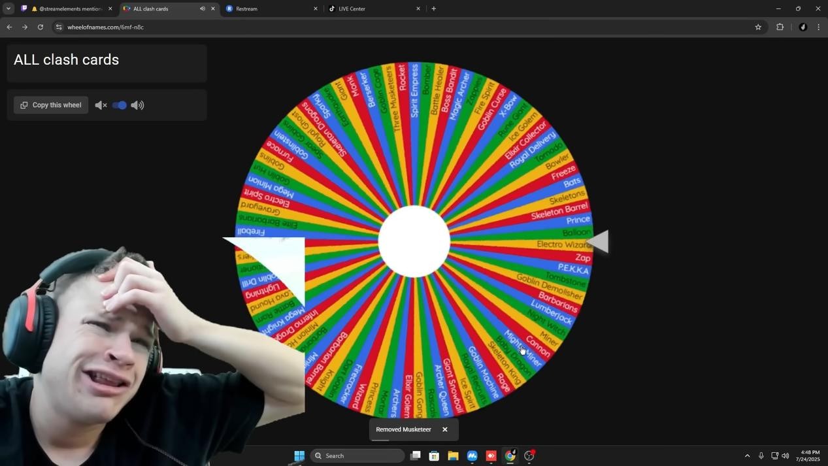Click the microphone tray icon
828x466 pixels.
(x=761, y=456)
